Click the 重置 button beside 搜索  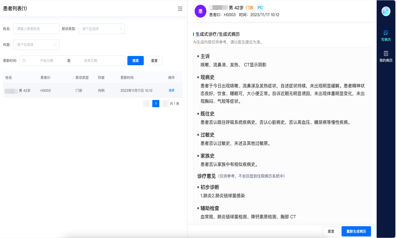coord(154,60)
